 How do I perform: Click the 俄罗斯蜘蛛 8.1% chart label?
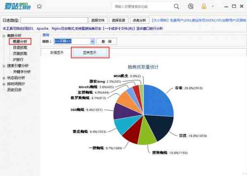tap(88, 98)
